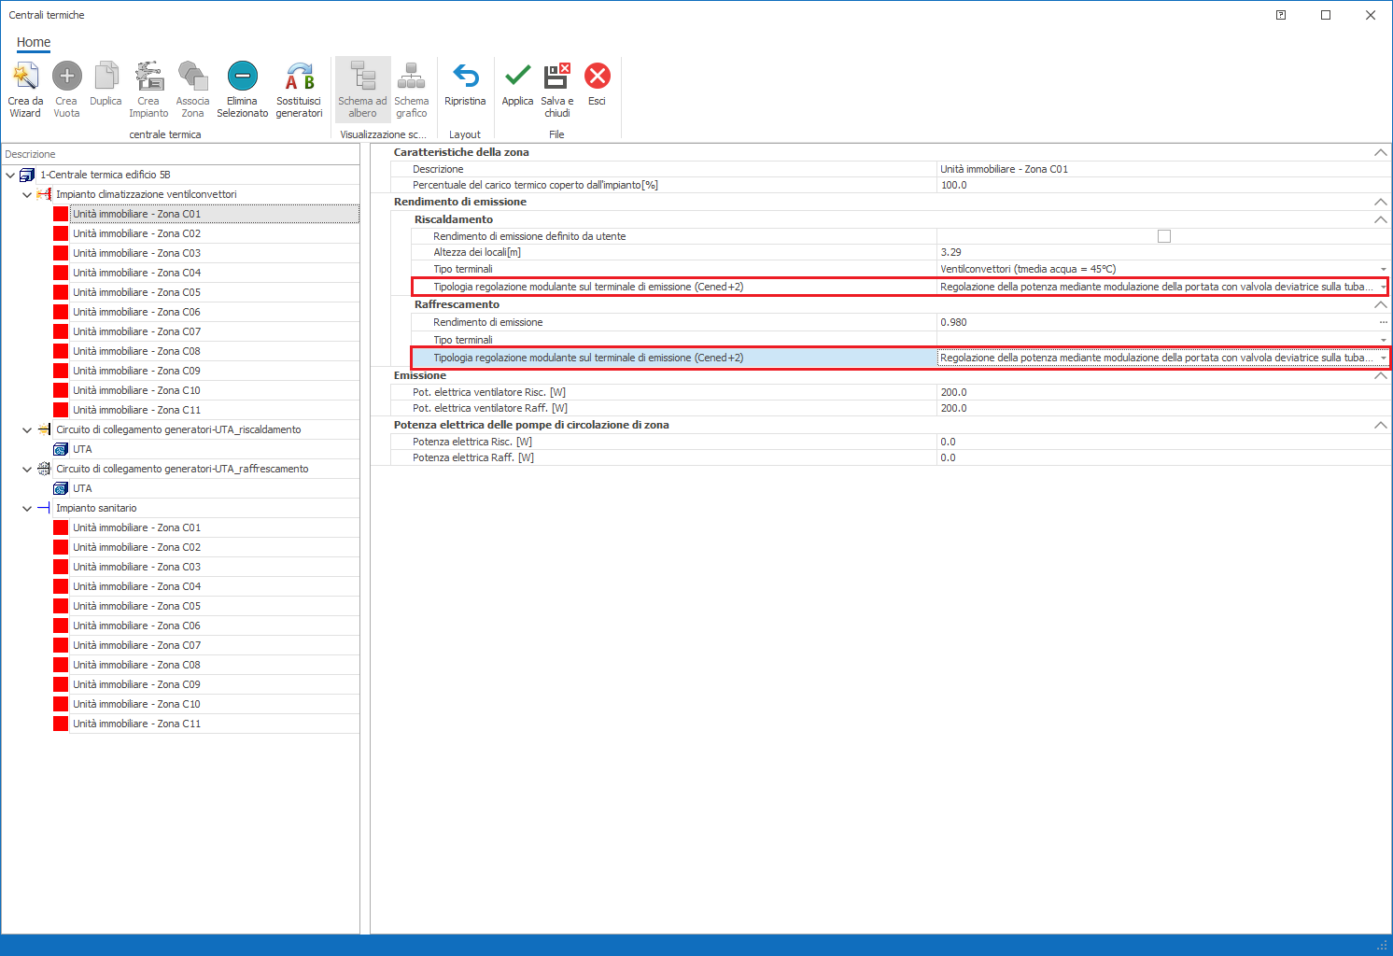
Task: Click the red swatch beside sanitario Zona C11
Action: 61,724
